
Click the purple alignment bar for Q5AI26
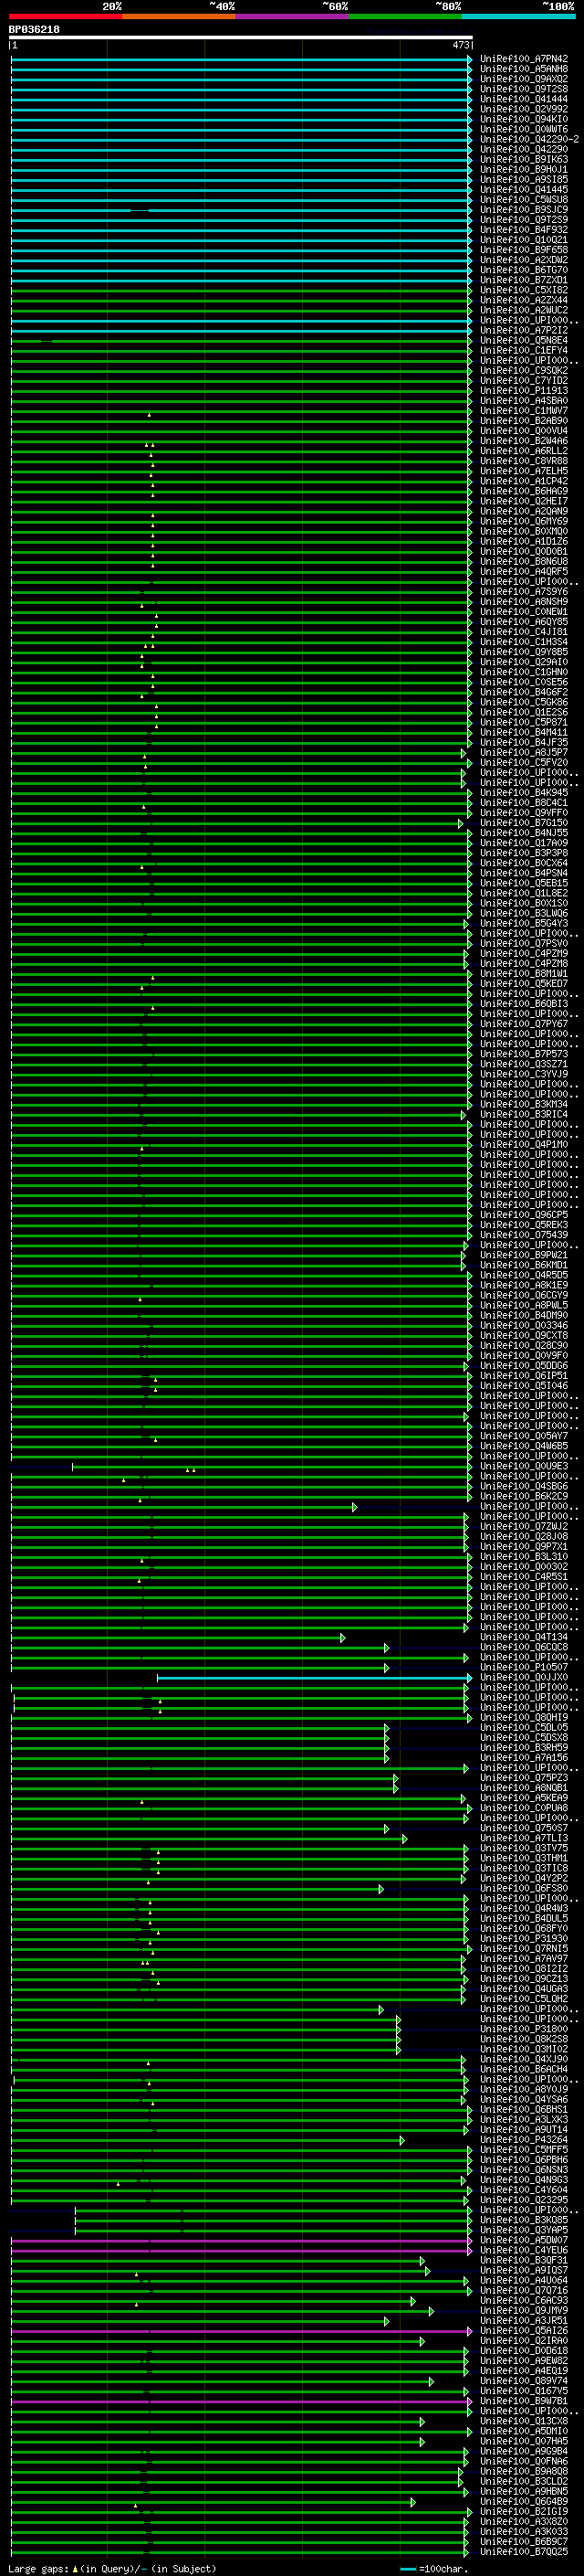[x=241, y=2331]
